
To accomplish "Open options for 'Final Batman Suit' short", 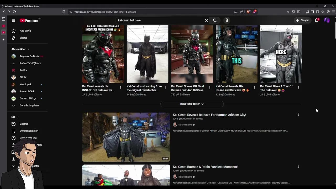I will (x=209, y=88).
